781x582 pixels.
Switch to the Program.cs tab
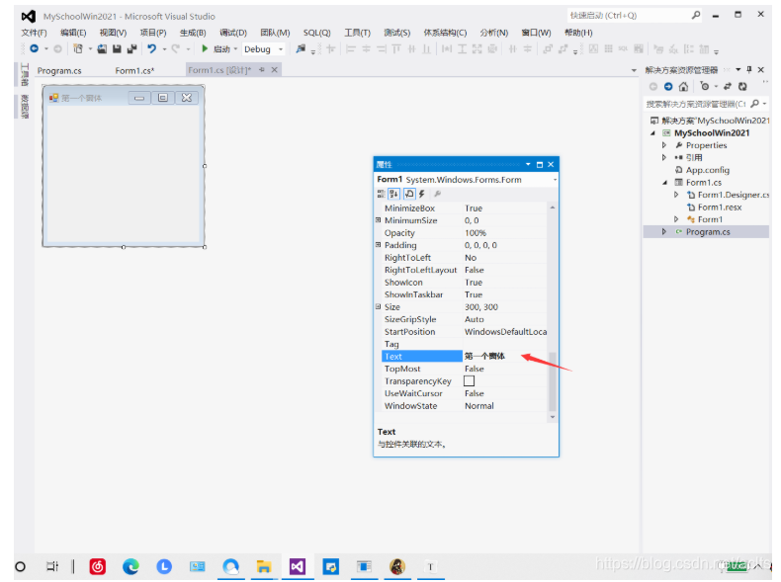(59, 71)
